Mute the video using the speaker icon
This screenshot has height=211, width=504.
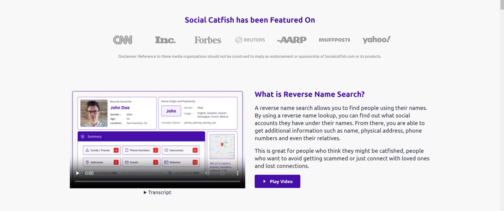coord(207,173)
